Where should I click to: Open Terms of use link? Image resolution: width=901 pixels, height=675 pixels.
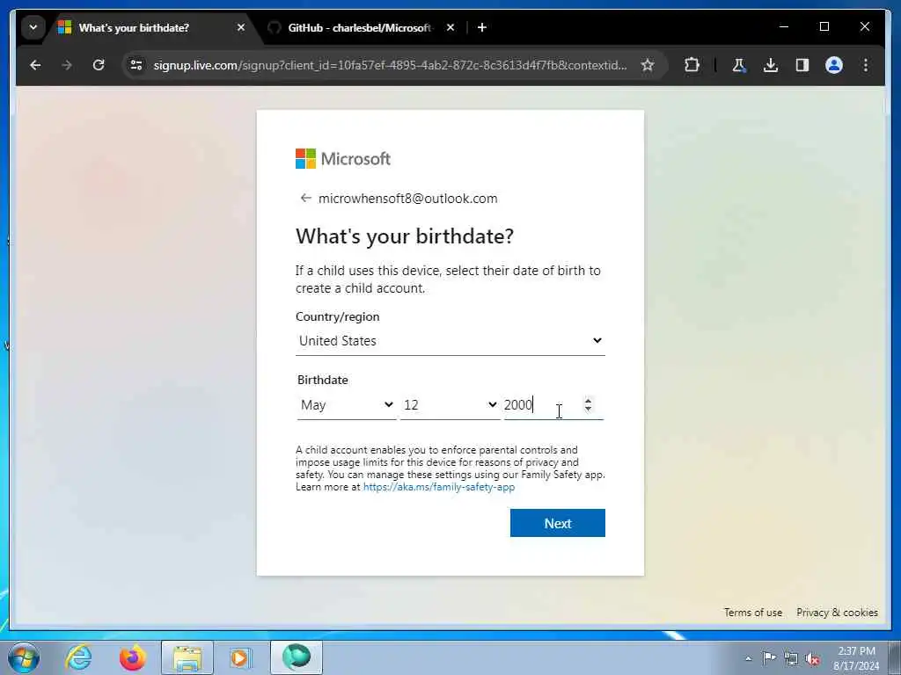pyautogui.click(x=753, y=613)
